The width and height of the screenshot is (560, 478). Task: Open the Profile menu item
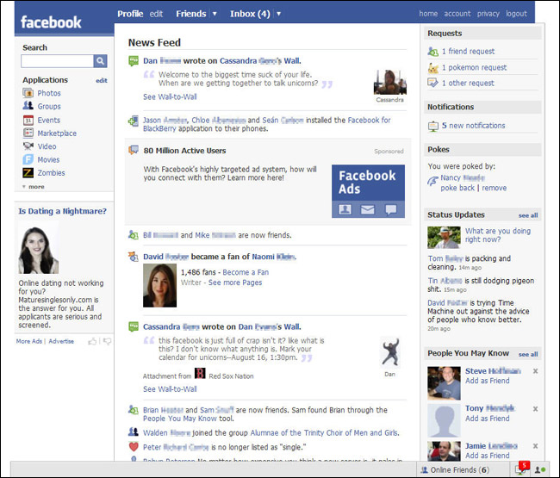pos(130,14)
